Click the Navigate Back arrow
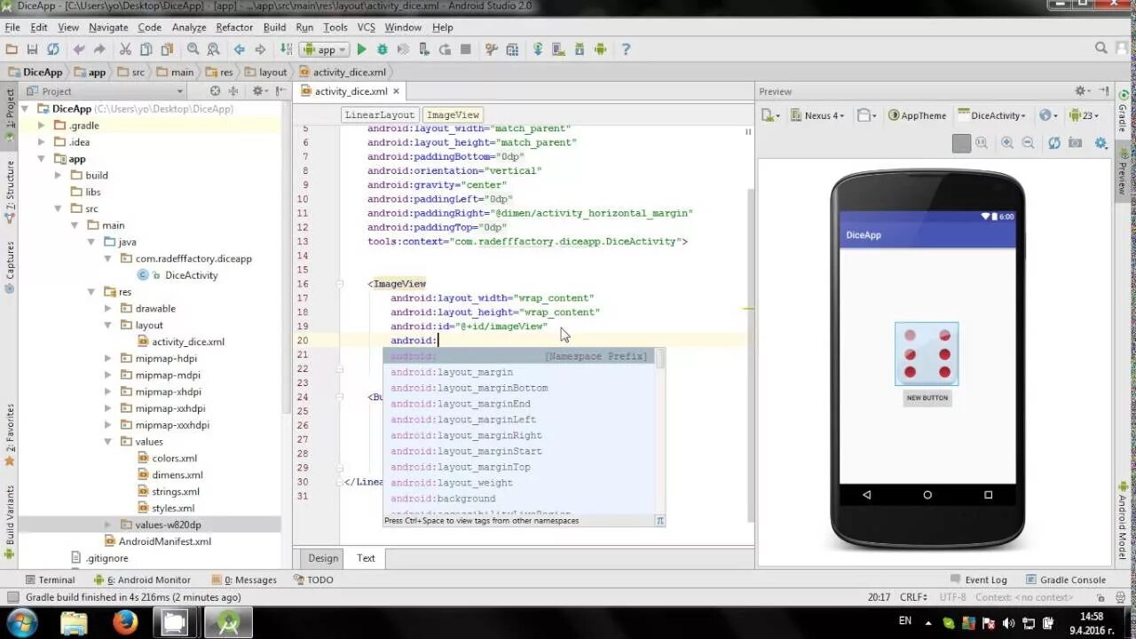This screenshot has height=639, width=1136. (239, 50)
